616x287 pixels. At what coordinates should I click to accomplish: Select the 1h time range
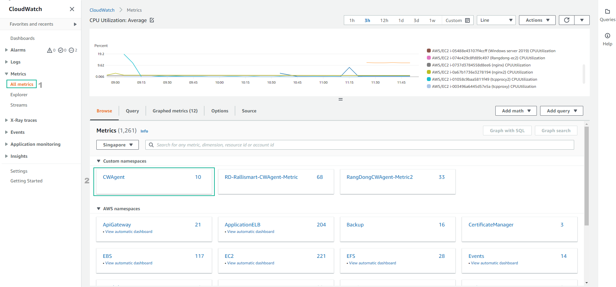click(x=352, y=20)
